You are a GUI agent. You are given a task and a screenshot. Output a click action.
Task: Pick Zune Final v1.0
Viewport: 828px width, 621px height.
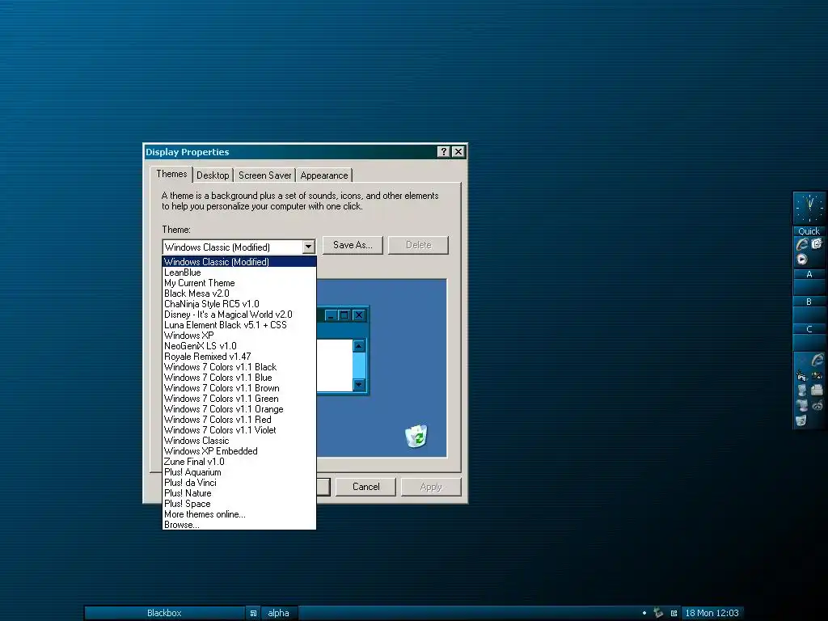[239, 462]
